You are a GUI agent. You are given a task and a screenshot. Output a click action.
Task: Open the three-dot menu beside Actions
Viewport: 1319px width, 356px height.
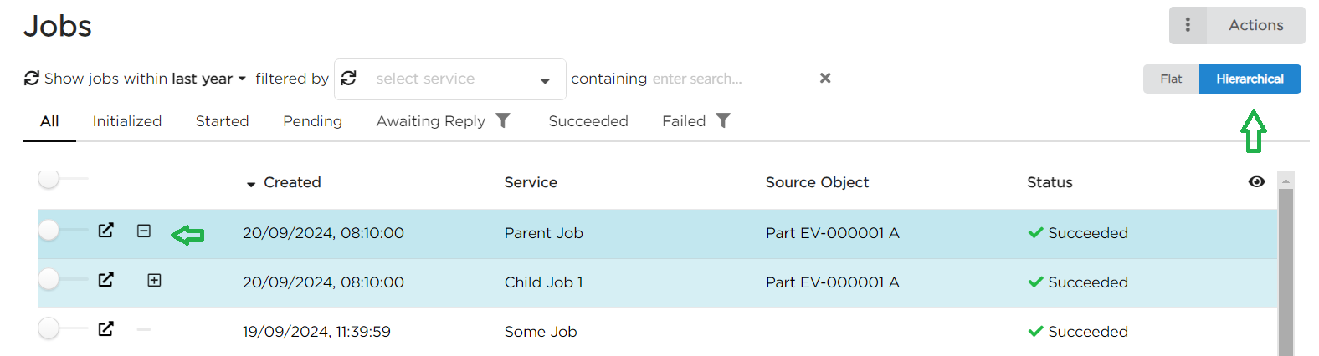1188,25
